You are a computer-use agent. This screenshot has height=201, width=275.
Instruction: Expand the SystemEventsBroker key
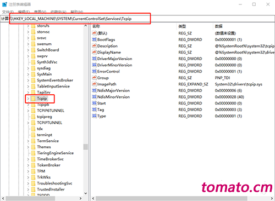coord(28,81)
